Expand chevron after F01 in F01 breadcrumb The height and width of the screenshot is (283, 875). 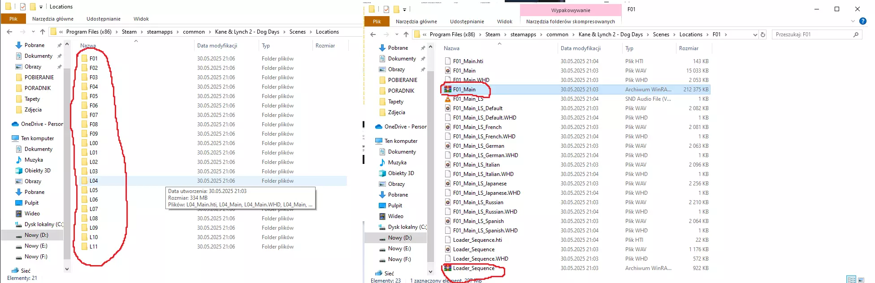tap(726, 34)
